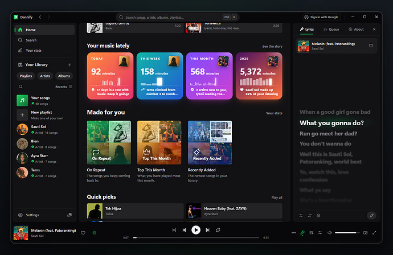Open Bien artist in library
The image size is (393, 255).
click(x=44, y=144)
